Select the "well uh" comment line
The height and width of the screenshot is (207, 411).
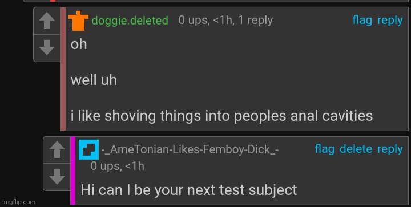[x=94, y=80]
